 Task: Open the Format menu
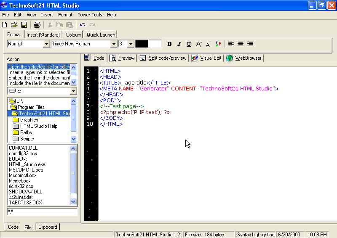(65, 15)
